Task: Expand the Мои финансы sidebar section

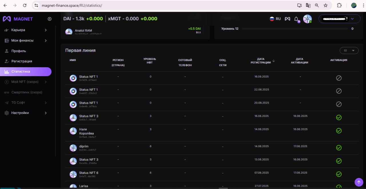Action: [26, 40]
